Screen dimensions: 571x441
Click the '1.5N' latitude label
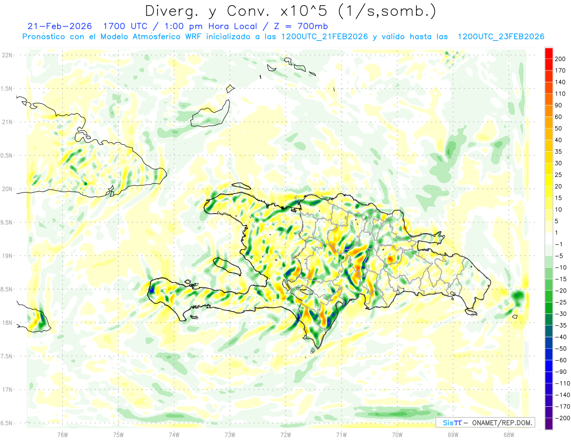click(7, 88)
